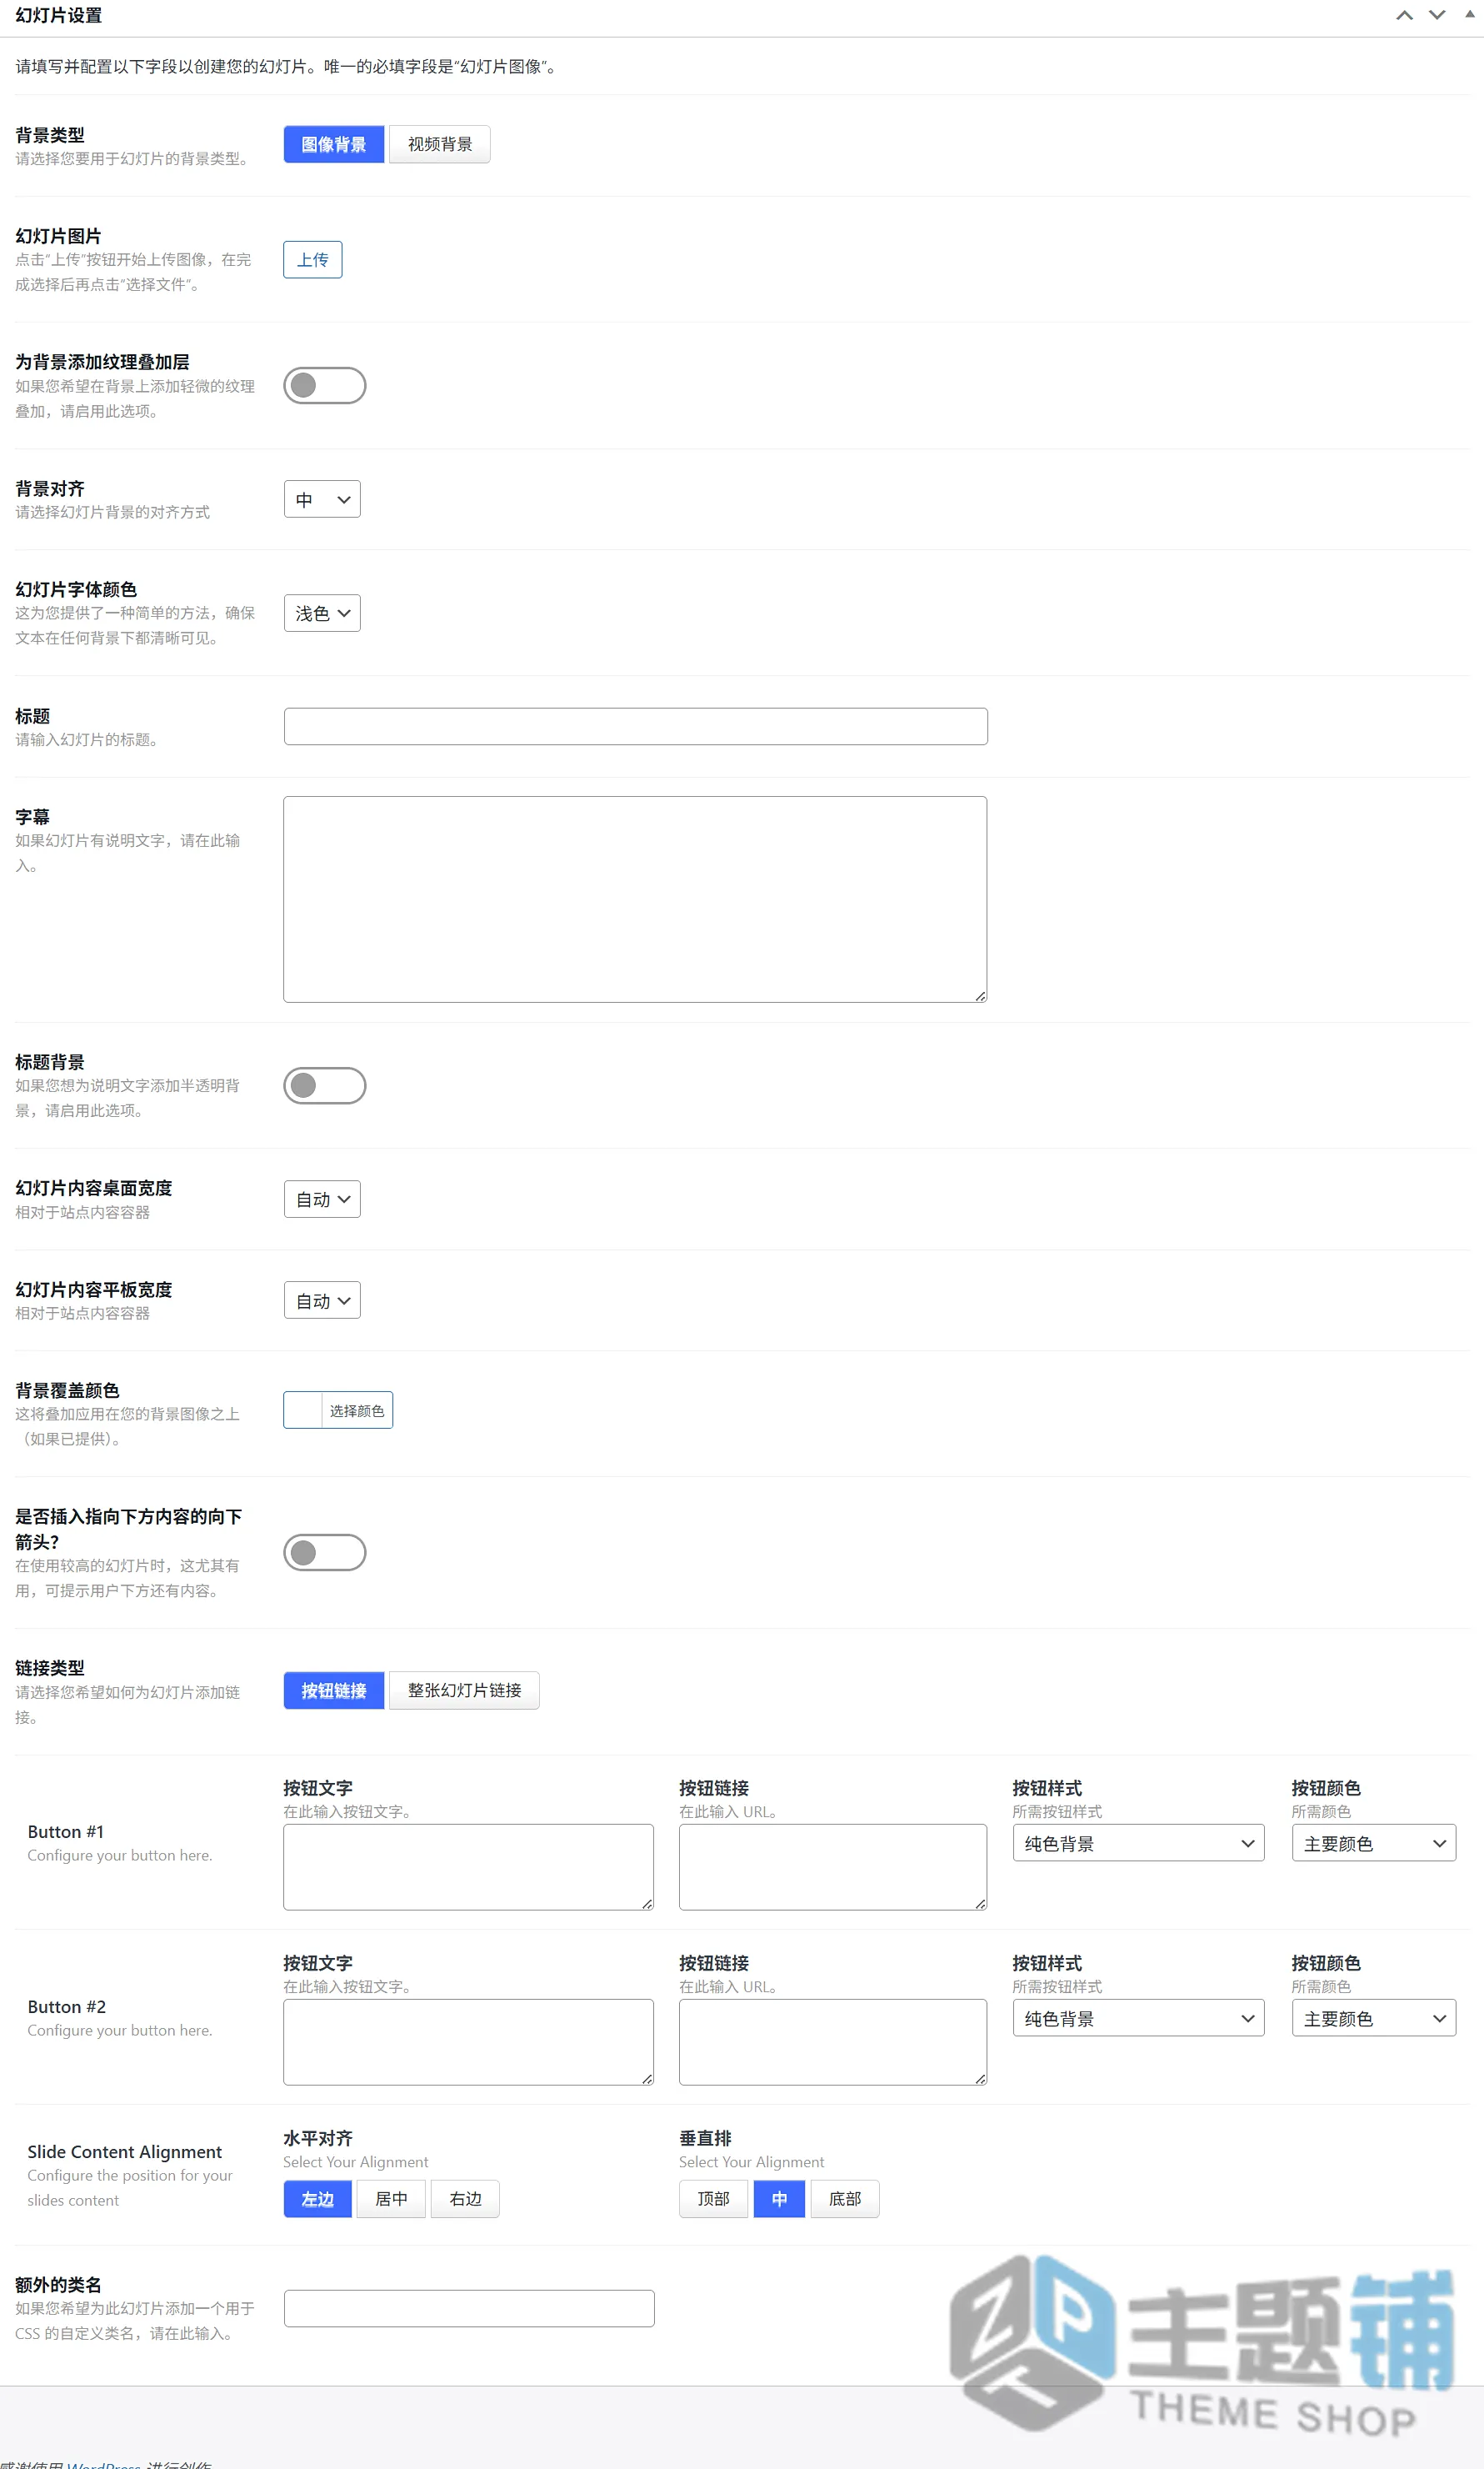Select 左边 horizontal alignment
Viewport: 1484px width, 2469px height.
[317, 2199]
